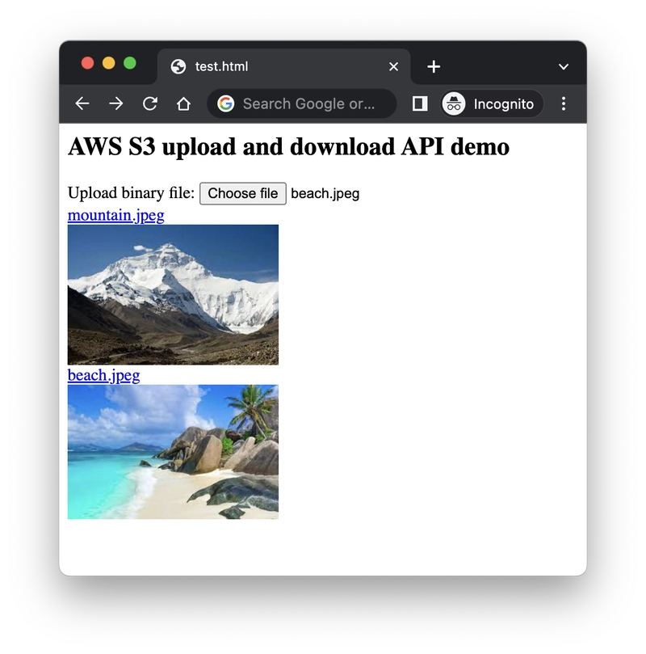Expand the tab search chevron

tap(564, 67)
